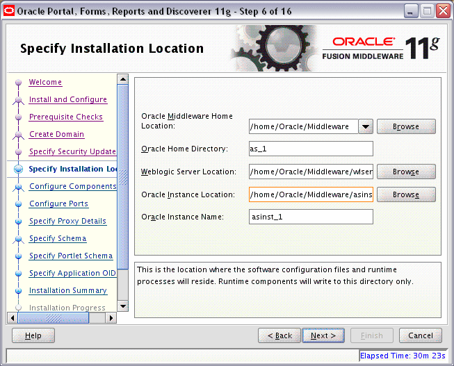Open the Prerequisite Checks step link
This screenshot has width=454, height=366.
tap(66, 117)
